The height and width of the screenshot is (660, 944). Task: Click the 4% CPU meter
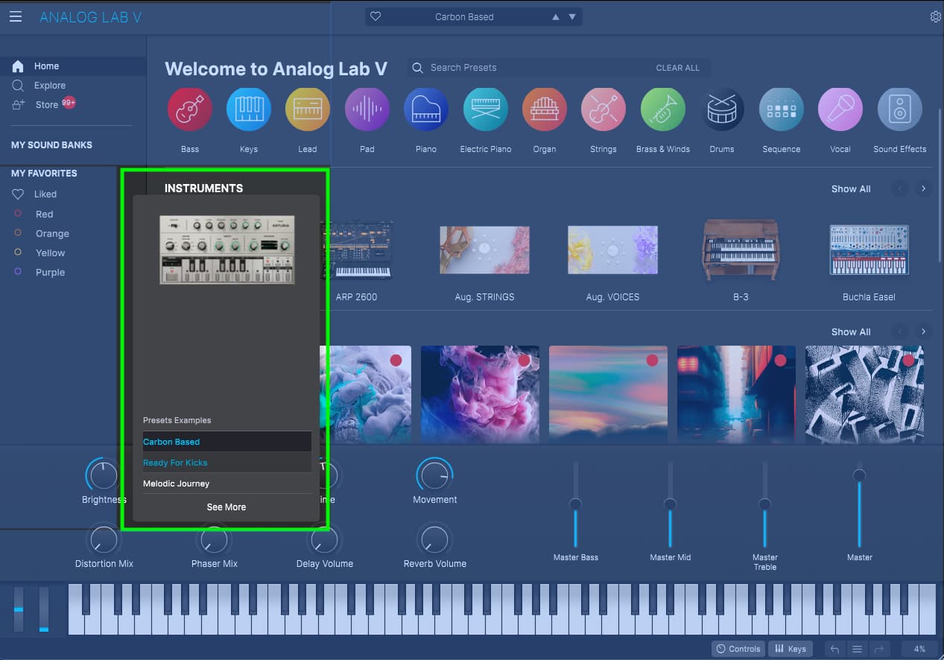click(x=919, y=649)
